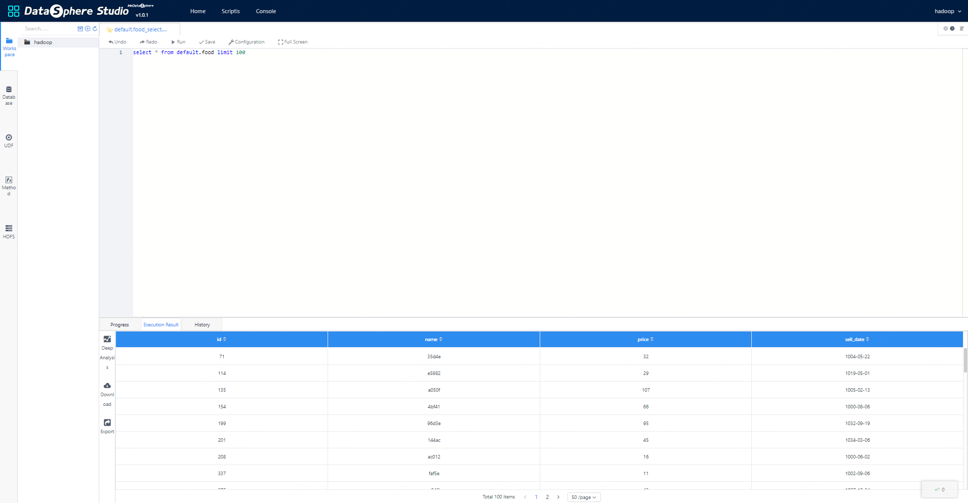Open the Scriptis menu item

coord(230,11)
